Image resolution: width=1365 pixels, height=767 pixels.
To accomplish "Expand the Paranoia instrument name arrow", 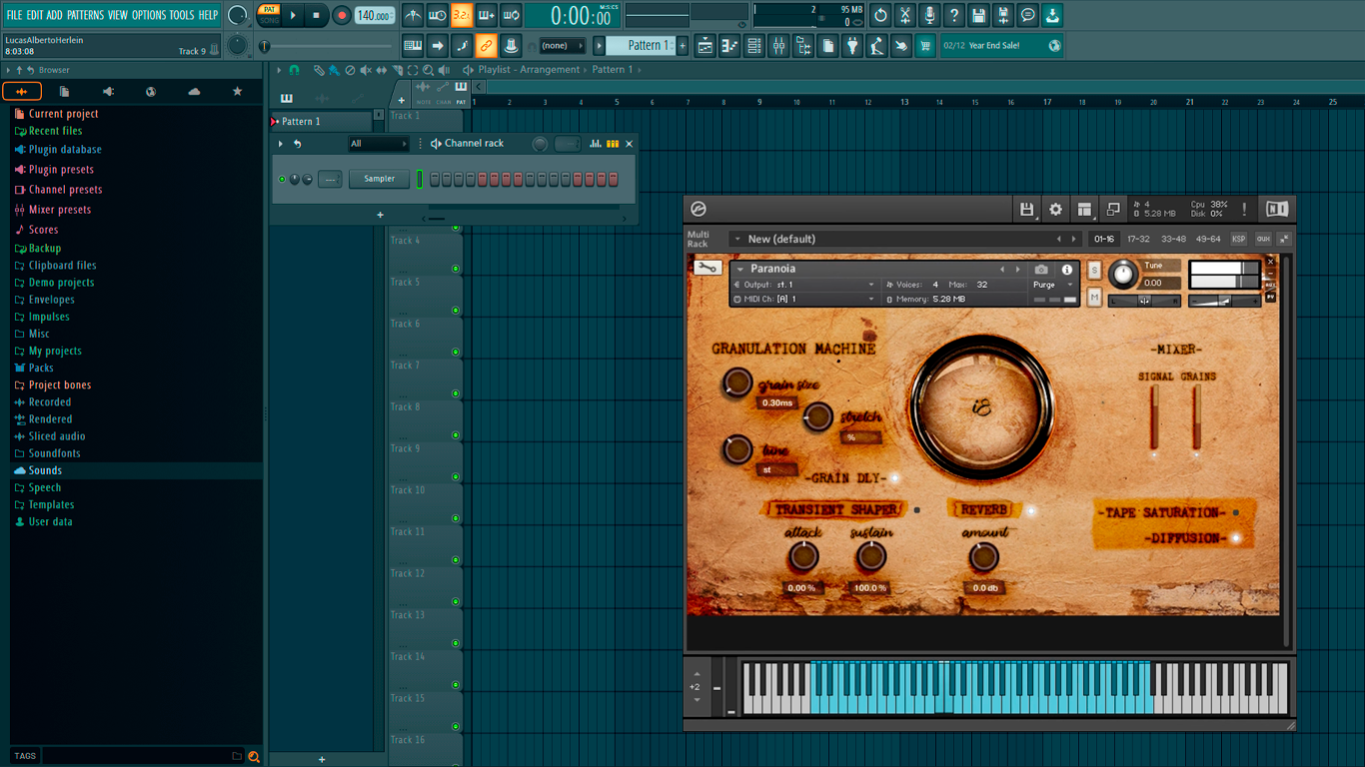I will 740,269.
